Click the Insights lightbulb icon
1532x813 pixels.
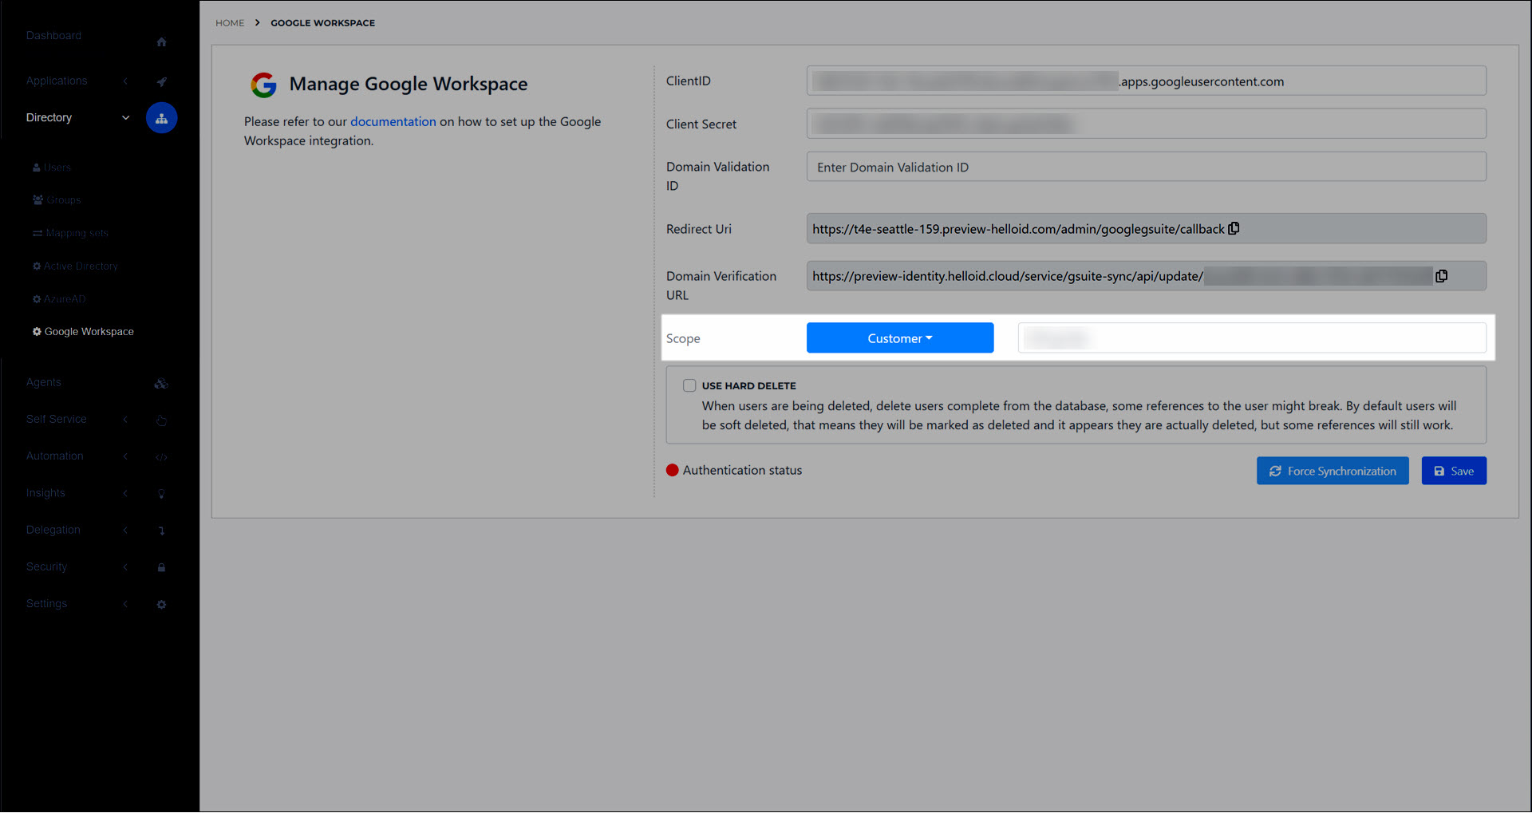click(161, 494)
